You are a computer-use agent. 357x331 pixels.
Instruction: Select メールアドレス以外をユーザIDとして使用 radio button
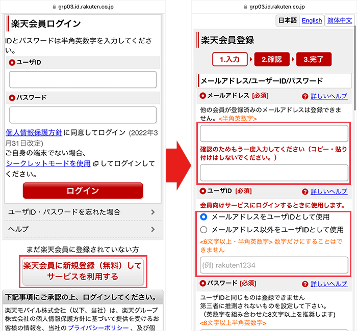click(203, 230)
